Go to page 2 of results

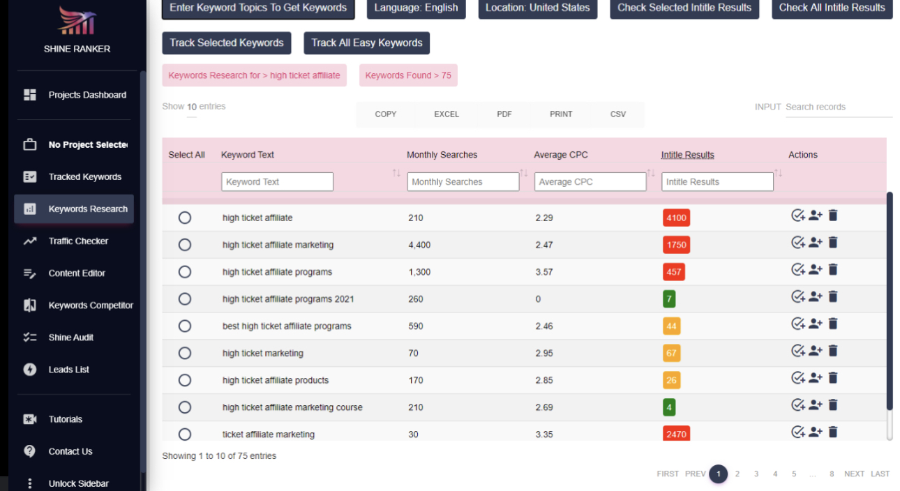pyautogui.click(x=737, y=474)
